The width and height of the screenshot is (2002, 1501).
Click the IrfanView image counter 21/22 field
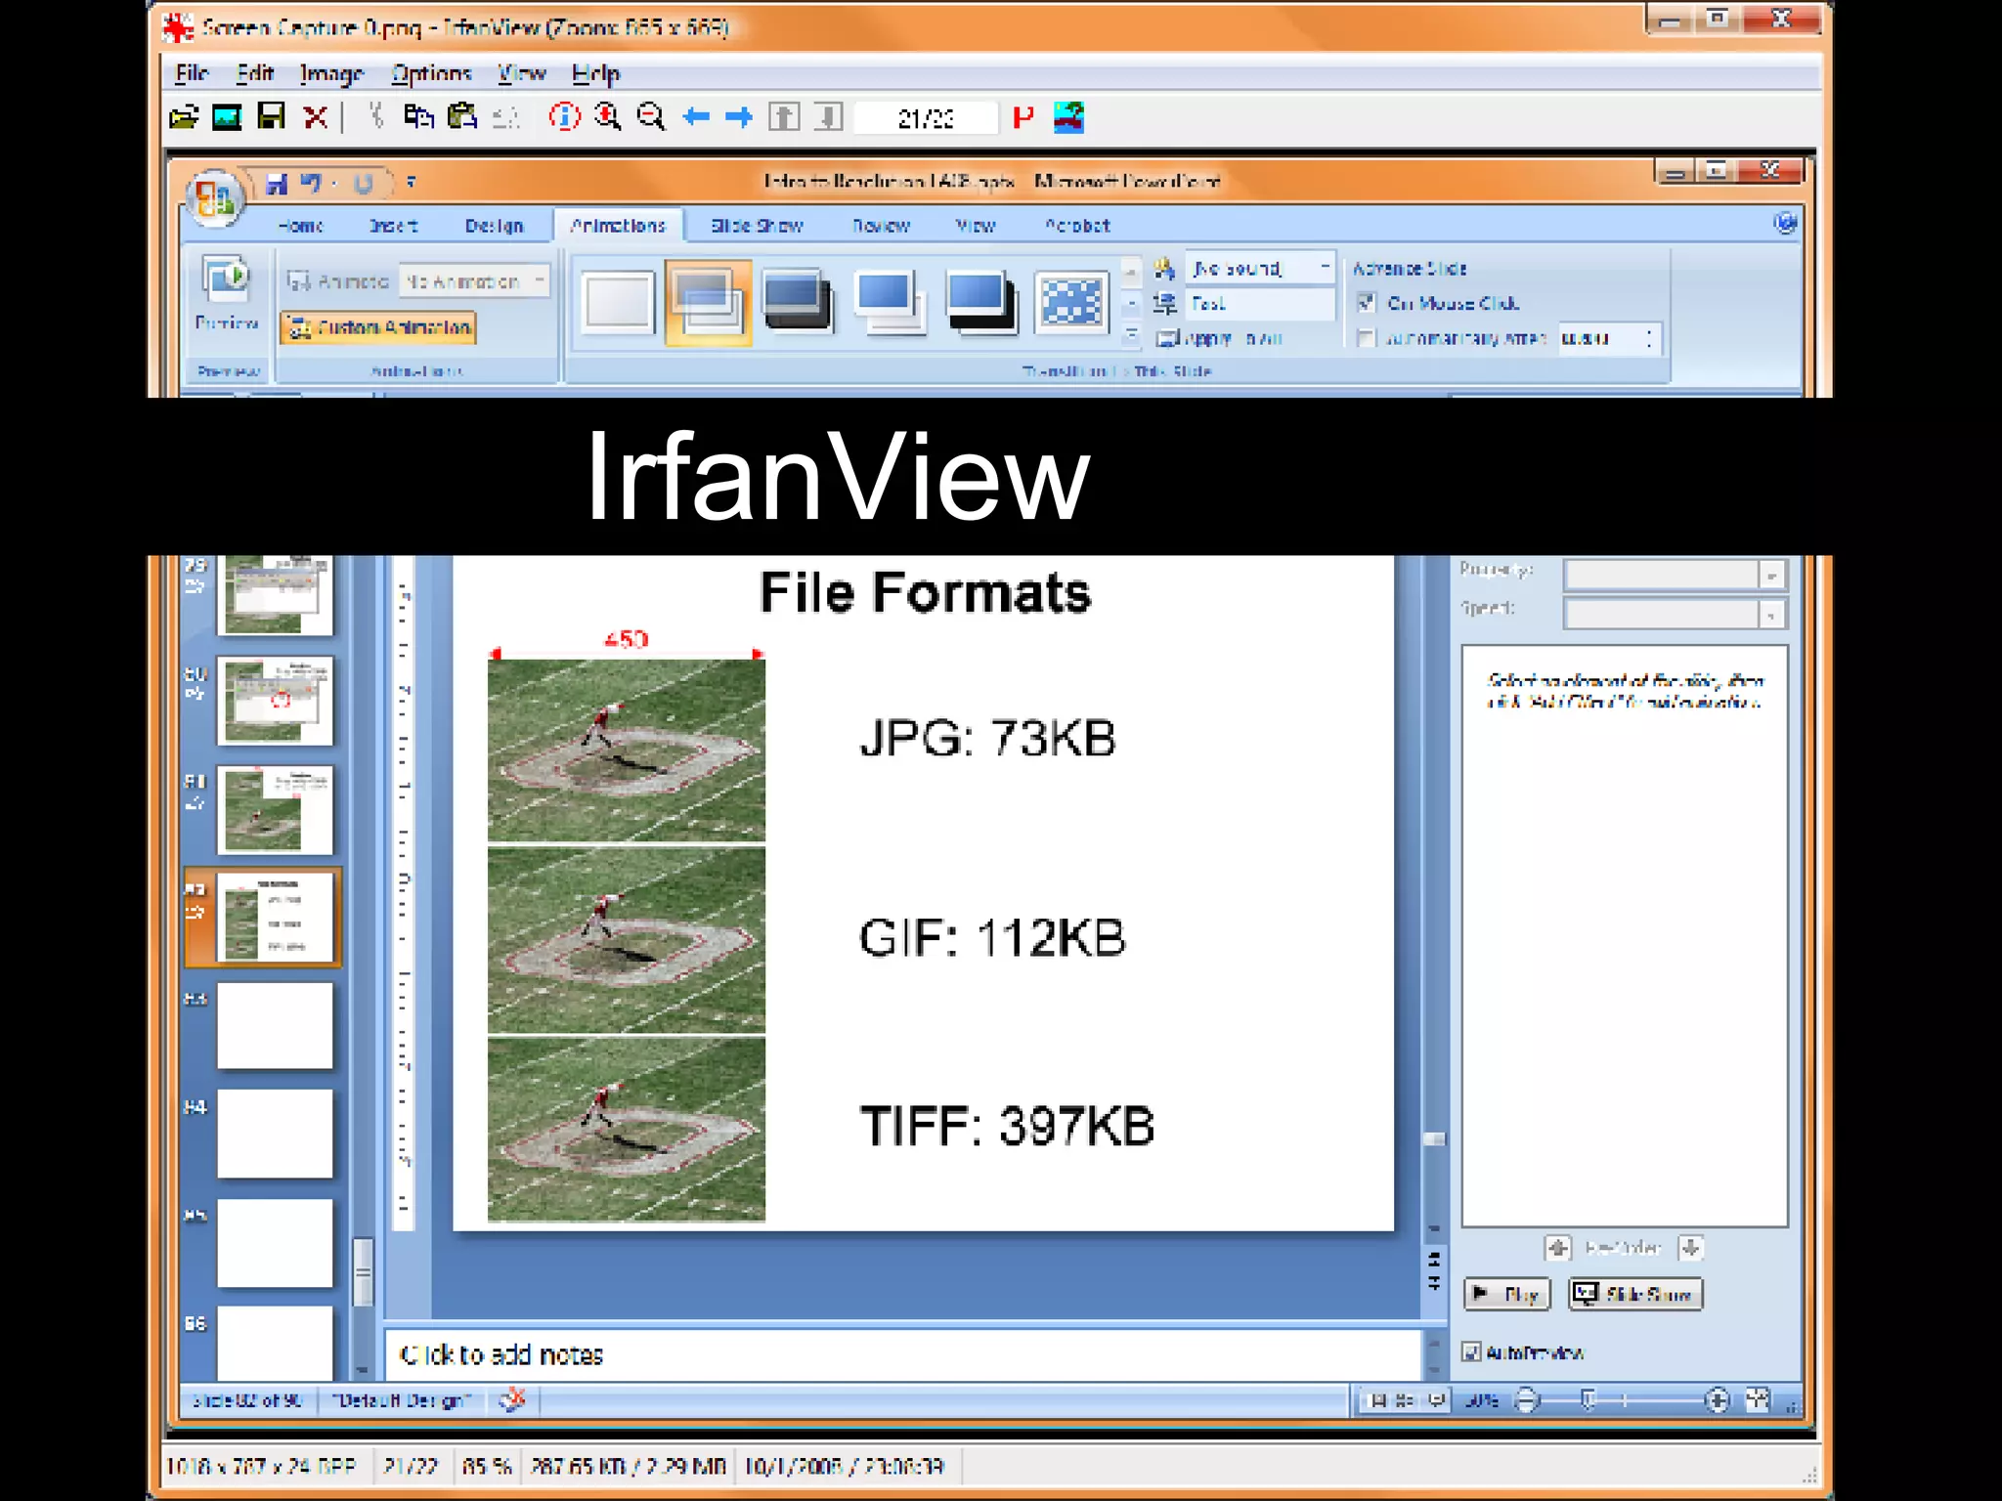click(x=926, y=118)
